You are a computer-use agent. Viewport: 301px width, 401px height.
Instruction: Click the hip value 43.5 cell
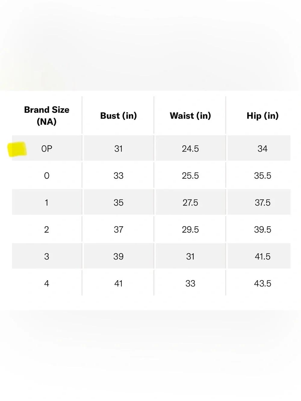coord(262,283)
